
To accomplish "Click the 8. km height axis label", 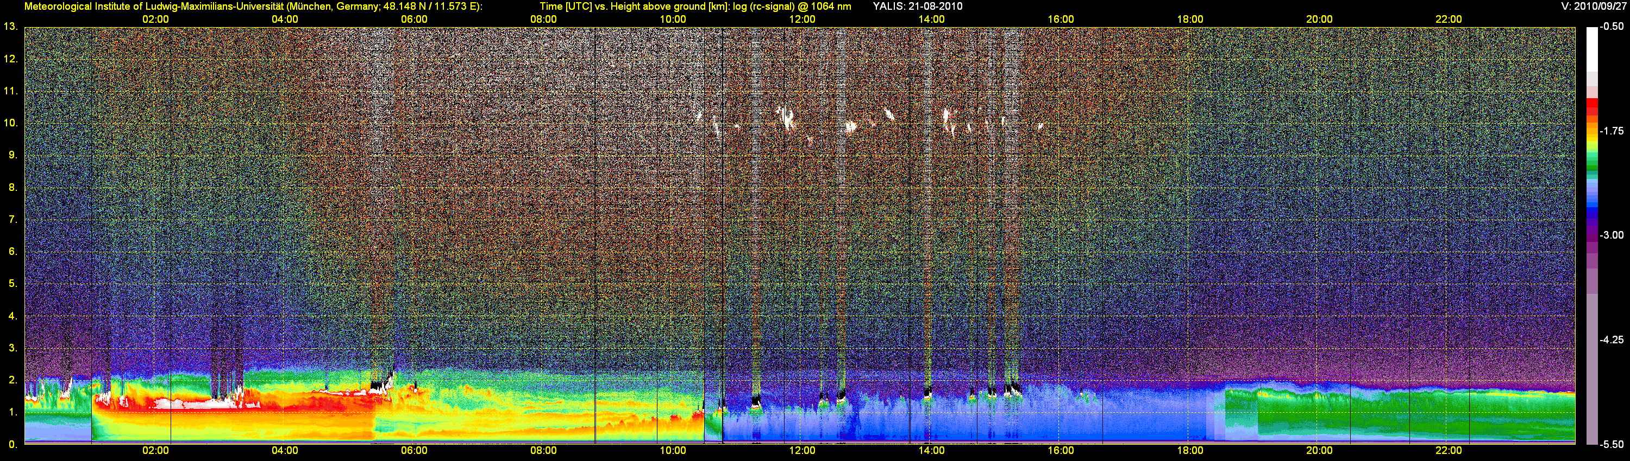I will [x=13, y=187].
